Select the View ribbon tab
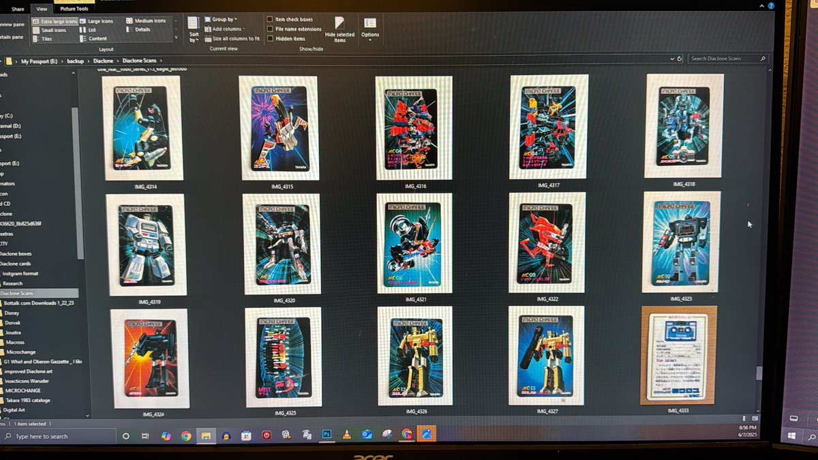 (42, 9)
